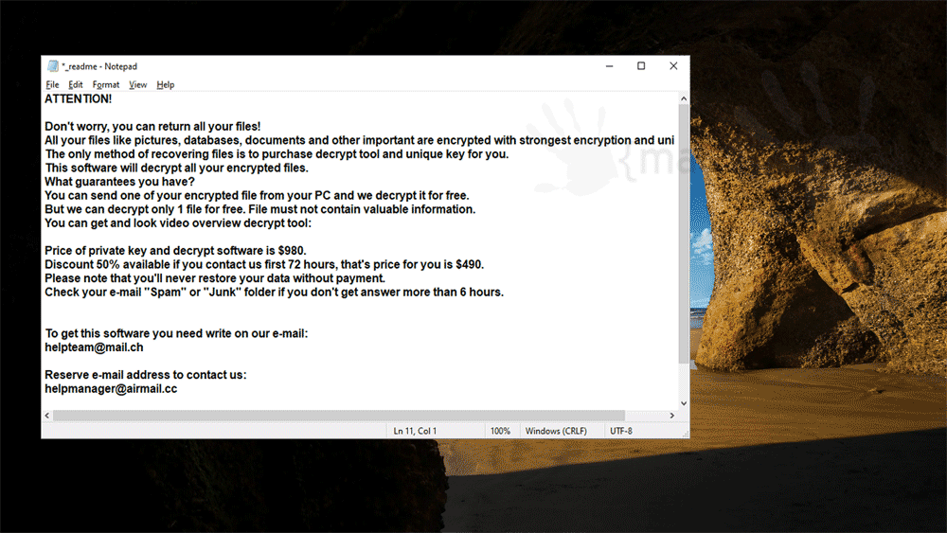
Task: Click the line 'Don't worry, you can return all your files!'
Action: click(x=152, y=127)
